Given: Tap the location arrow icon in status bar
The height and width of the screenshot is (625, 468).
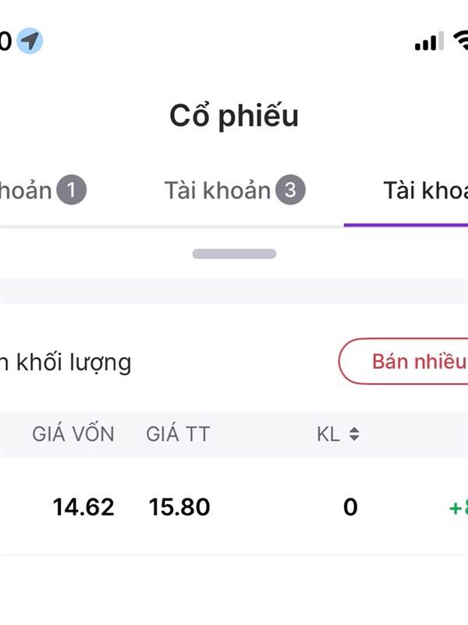Looking at the screenshot, I should point(30,41).
